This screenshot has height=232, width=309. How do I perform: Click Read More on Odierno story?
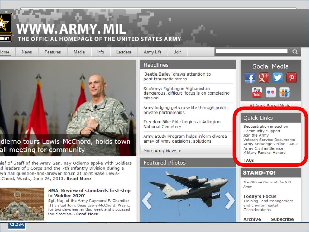pos(79,179)
